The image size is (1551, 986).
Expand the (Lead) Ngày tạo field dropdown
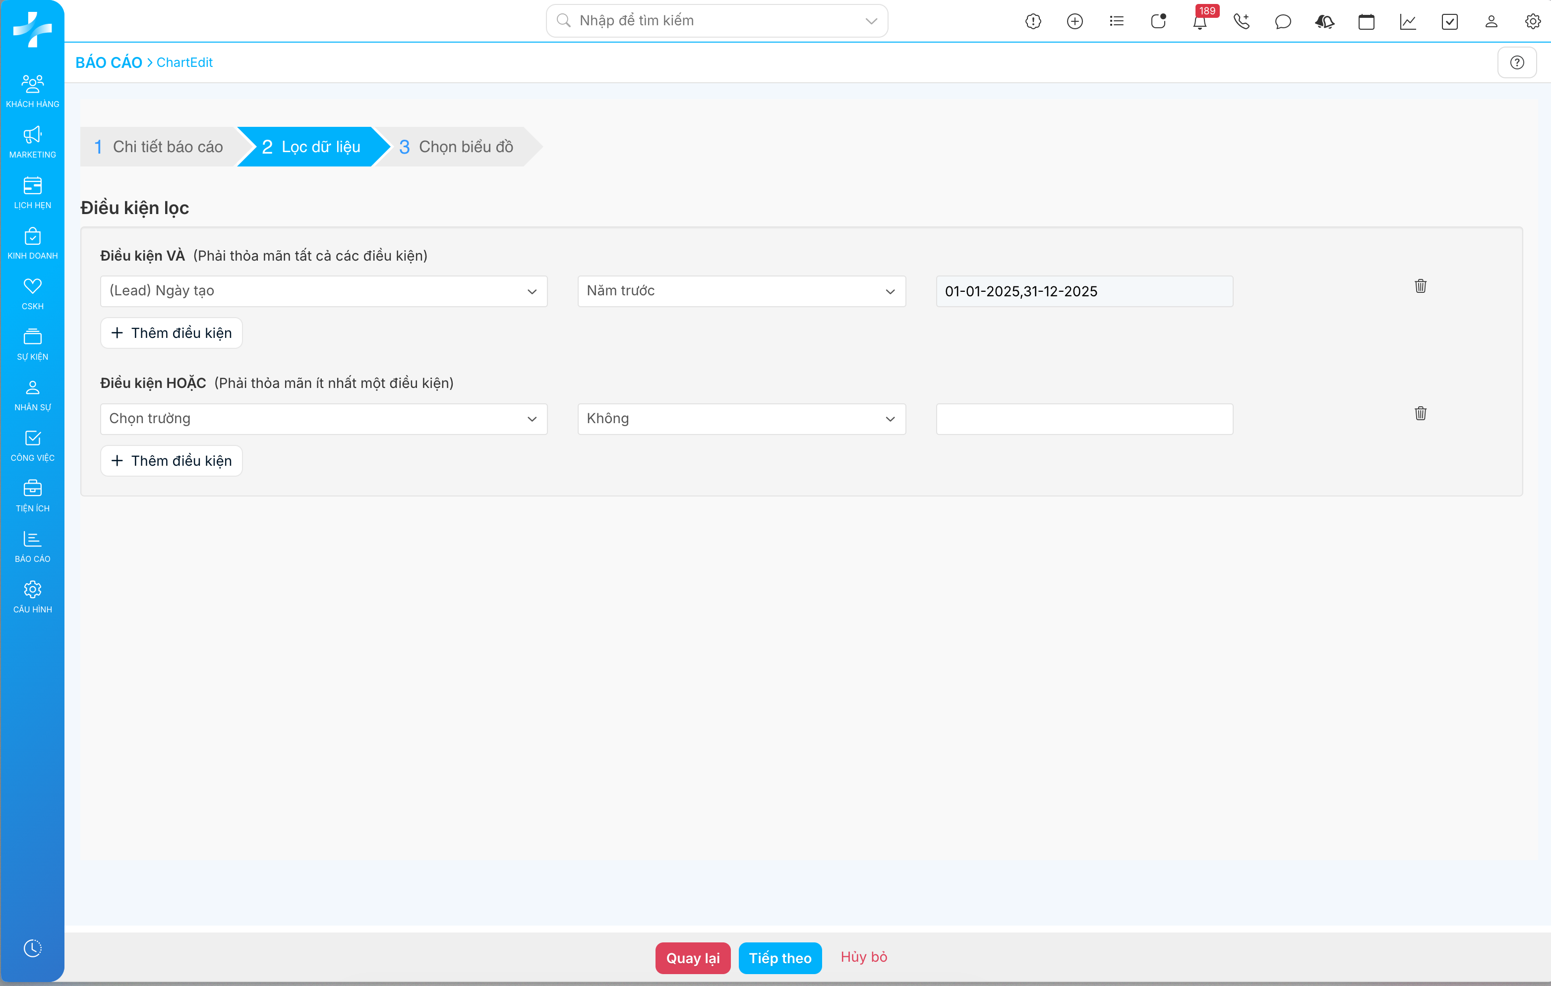(323, 291)
